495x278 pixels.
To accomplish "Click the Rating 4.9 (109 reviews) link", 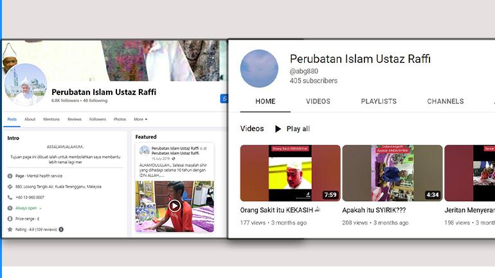I will 36,229.
